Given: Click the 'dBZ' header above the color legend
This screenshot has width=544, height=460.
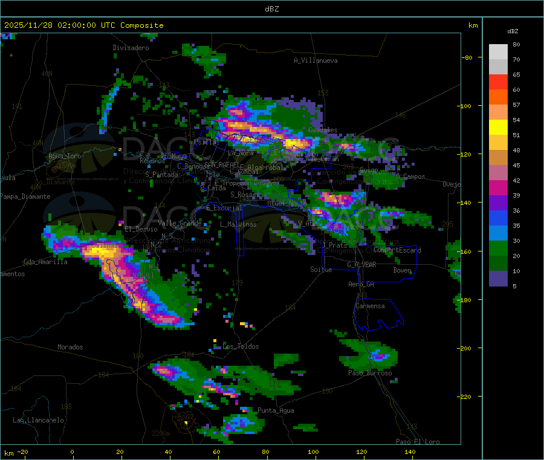Looking at the screenshot, I should pos(513,31).
